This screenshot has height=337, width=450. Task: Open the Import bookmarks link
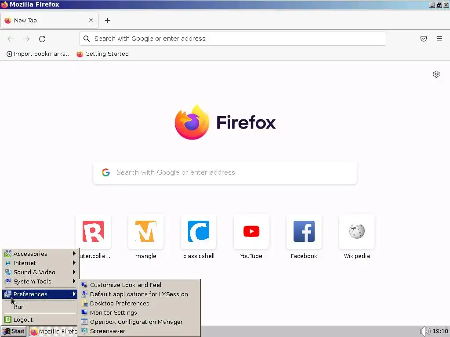(x=38, y=54)
